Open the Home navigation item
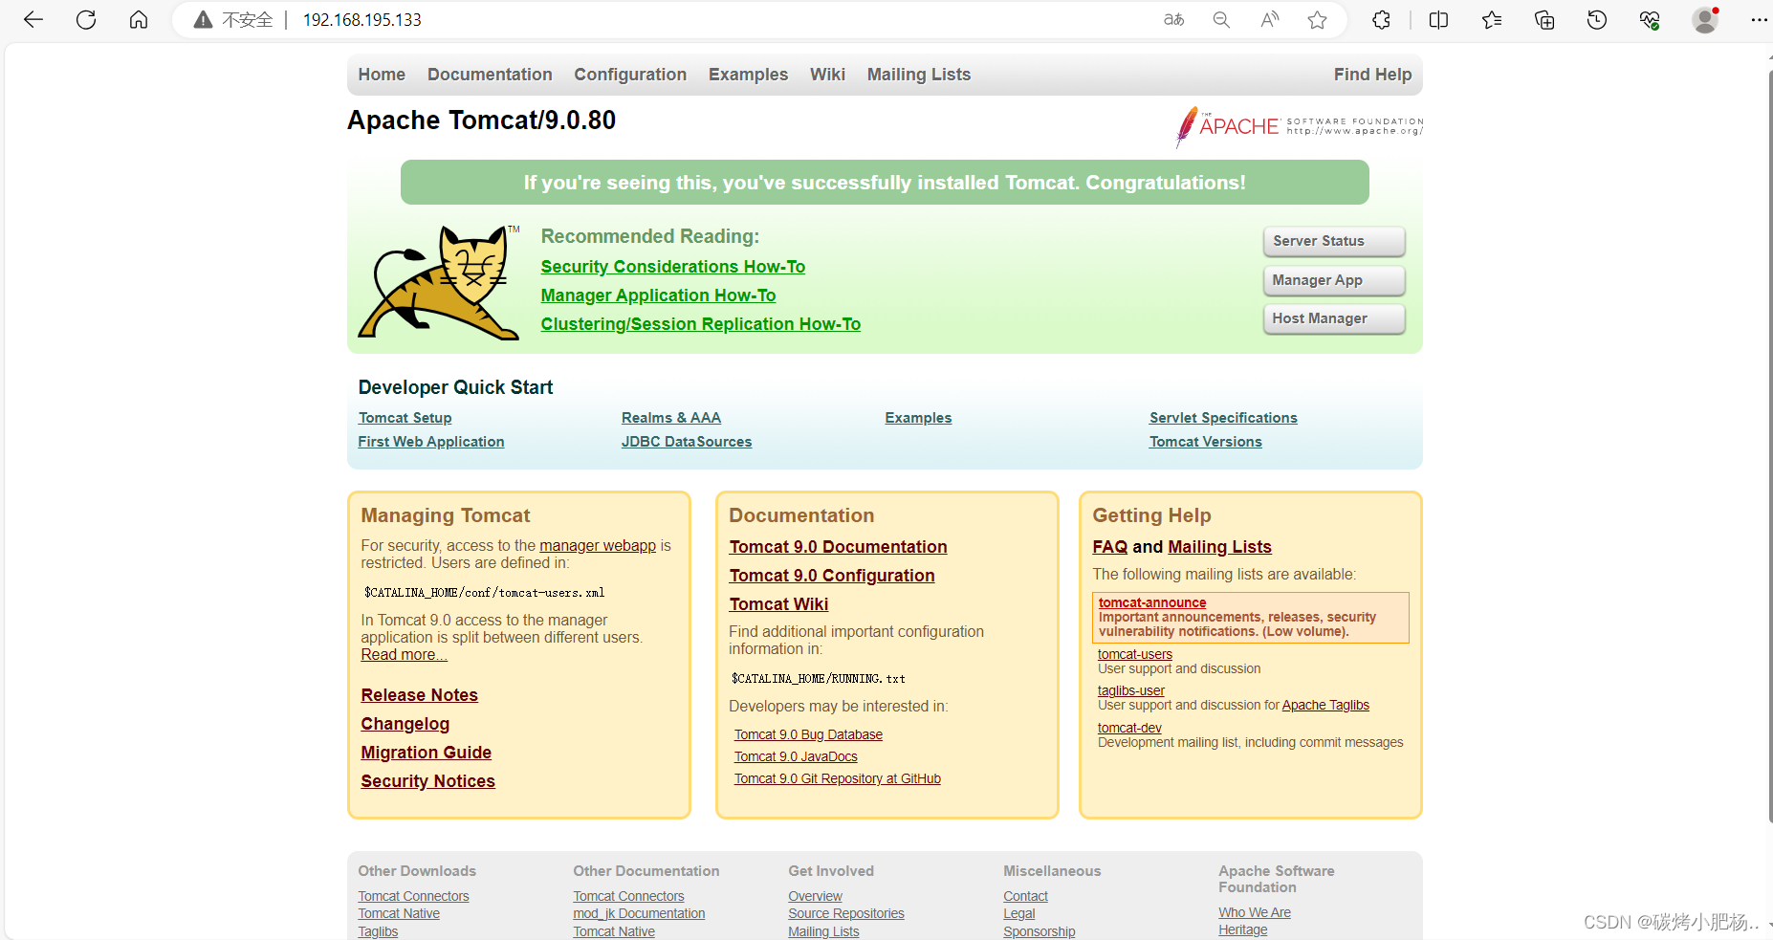This screenshot has width=1773, height=940. click(x=382, y=75)
